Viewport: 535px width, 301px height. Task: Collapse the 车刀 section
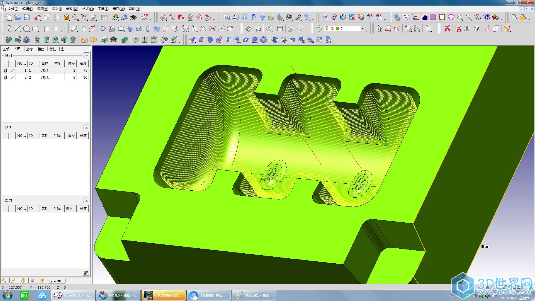point(86,201)
